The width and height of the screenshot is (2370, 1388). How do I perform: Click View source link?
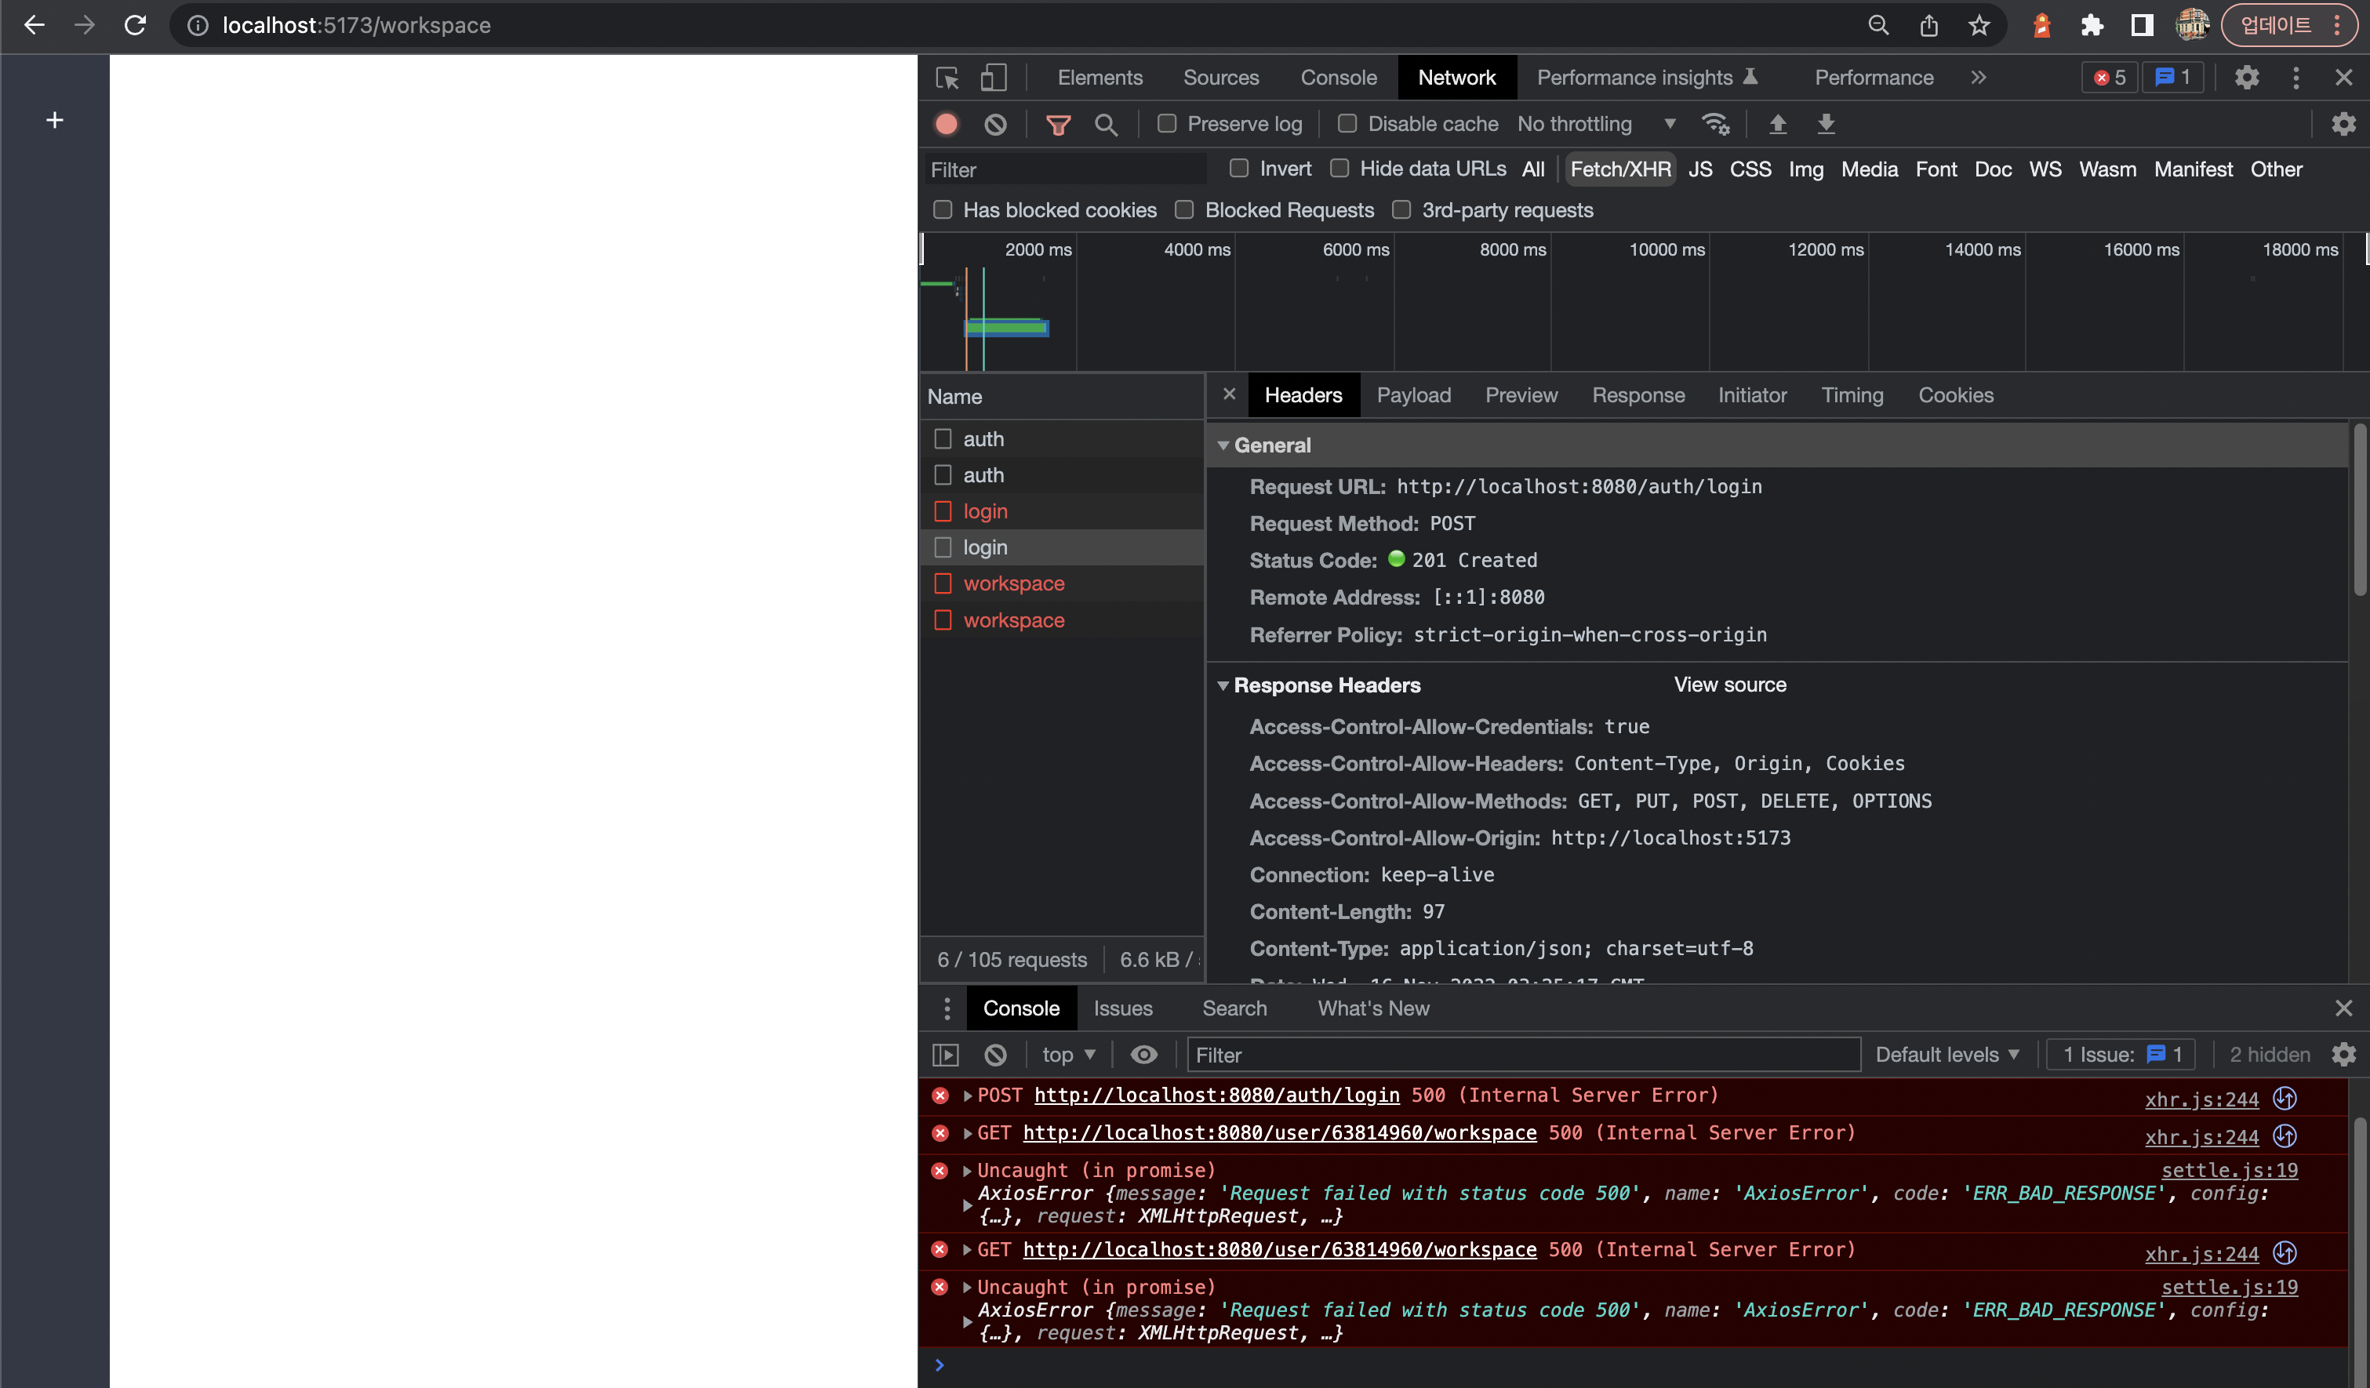point(1729,685)
